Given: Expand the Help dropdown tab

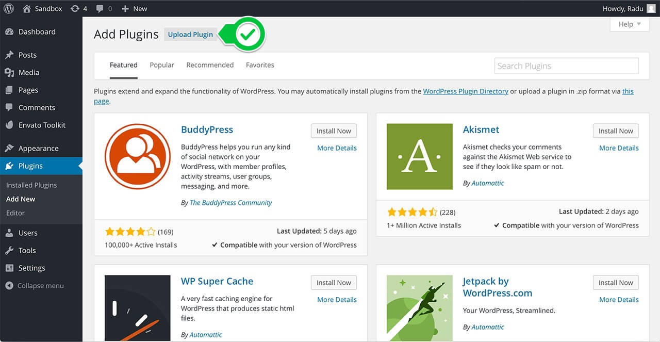Looking at the screenshot, I should [x=630, y=24].
